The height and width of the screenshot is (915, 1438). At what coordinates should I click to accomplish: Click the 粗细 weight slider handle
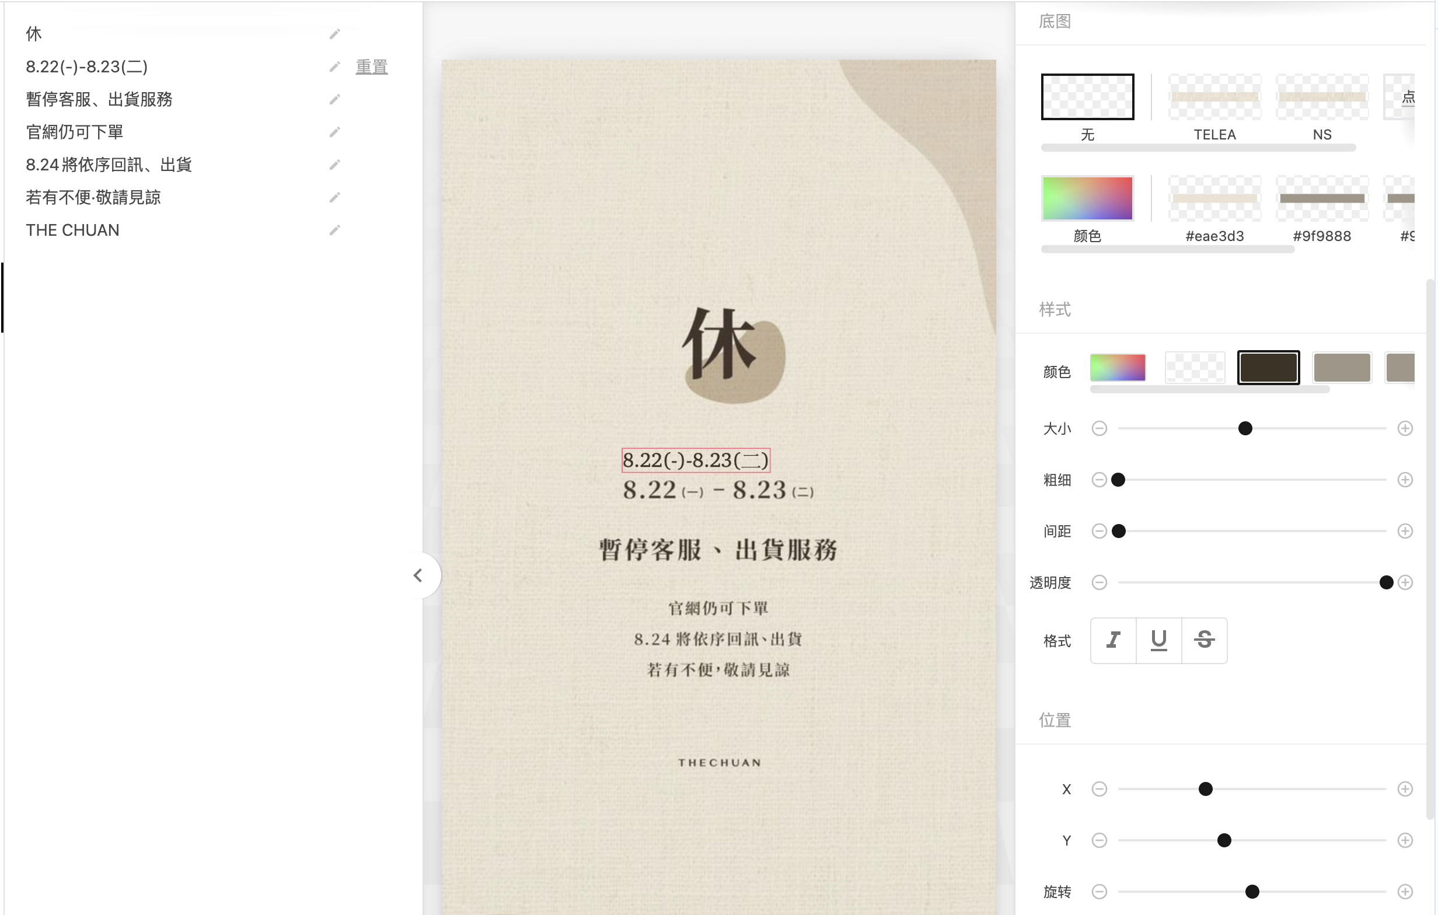(1118, 480)
